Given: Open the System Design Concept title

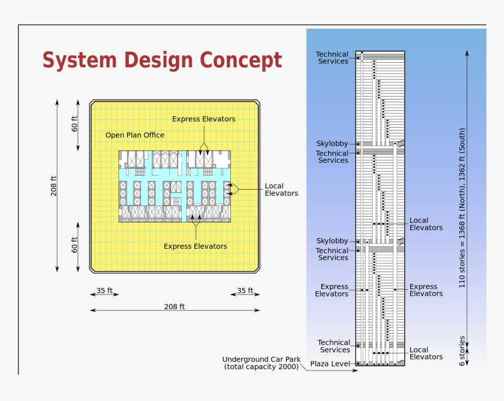Looking at the screenshot, I should pos(162,59).
